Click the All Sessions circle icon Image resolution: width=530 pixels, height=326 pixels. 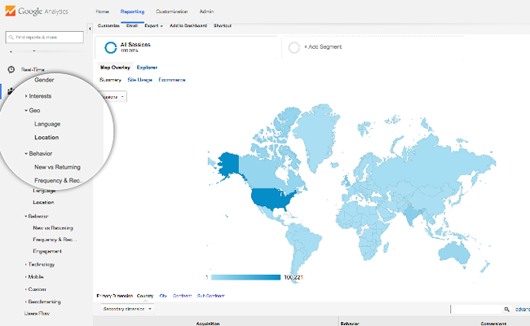pos(110,48)
